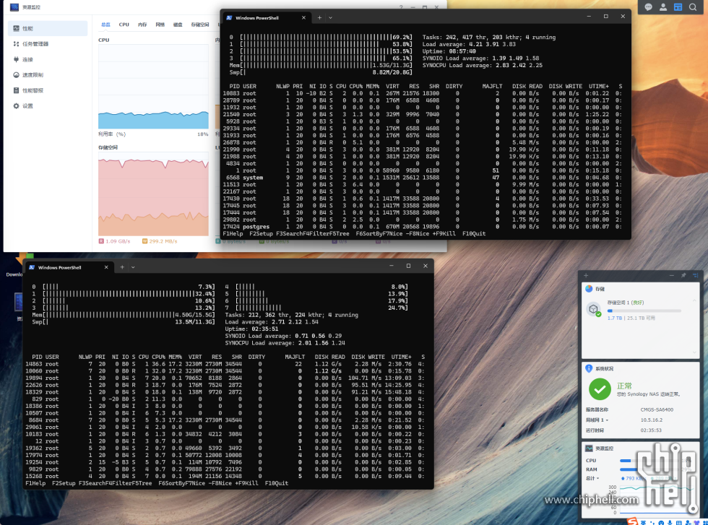Screen dimensions: 708x525
Task: Select the lower Windows PowerShell tab
Action: point(69,267)
